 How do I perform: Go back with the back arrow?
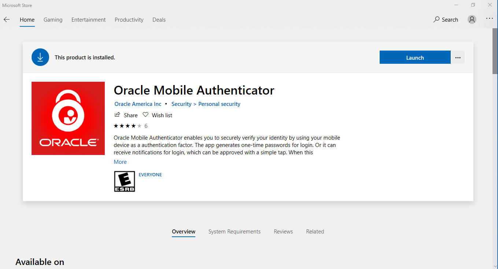coord(7,20)
